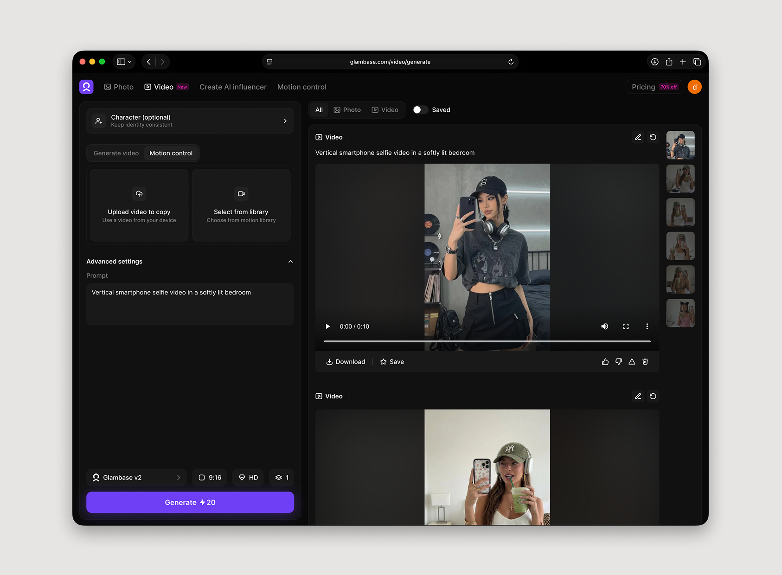
Task: Click regenerate icon on the second video
Action: 653,396
